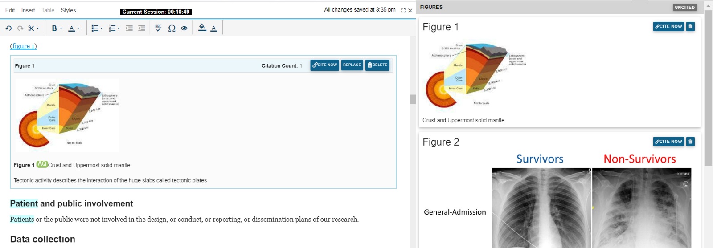
Task: Select the Earth layers image in the editor
Action: tap(67, 116)
